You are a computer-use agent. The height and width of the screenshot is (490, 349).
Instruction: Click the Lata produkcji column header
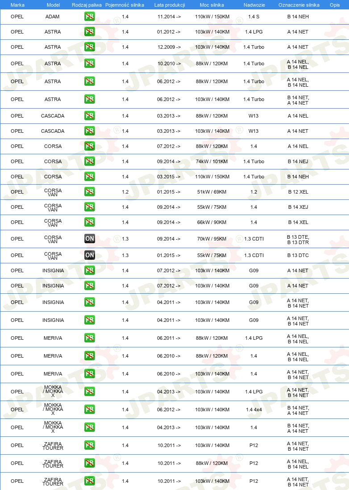(170, 5)
